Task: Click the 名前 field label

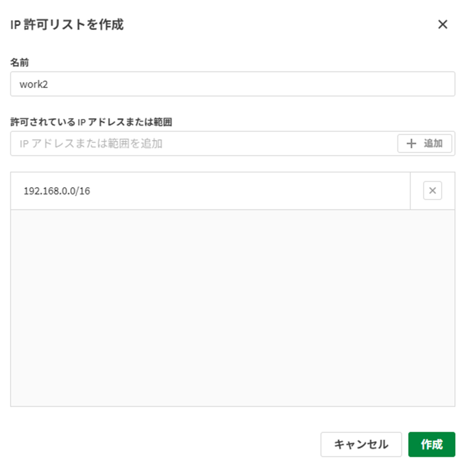Action: click(x=20, y=62)
